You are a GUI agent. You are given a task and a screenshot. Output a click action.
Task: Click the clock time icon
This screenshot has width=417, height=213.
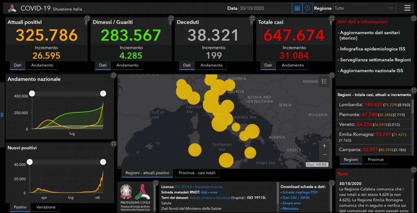click(307, 8)
